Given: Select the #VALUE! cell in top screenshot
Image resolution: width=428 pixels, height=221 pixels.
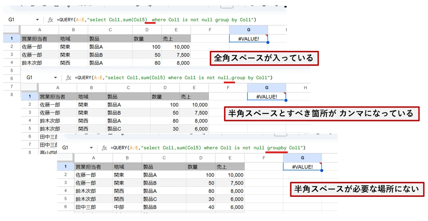Looking at the screenshot, I should tap(249, 38).
